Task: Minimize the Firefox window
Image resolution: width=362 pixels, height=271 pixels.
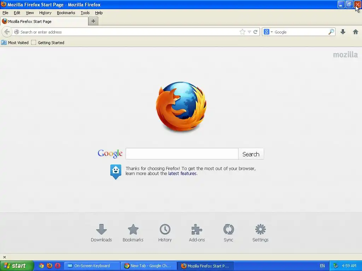Action: coord(341,4)
